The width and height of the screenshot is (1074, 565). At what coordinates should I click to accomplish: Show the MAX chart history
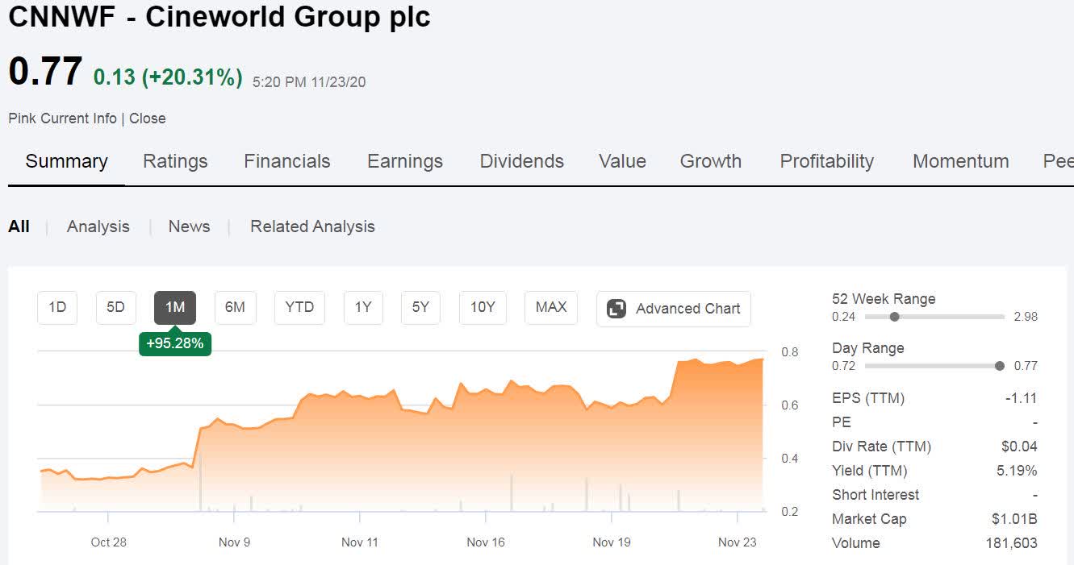pos(551,308)
